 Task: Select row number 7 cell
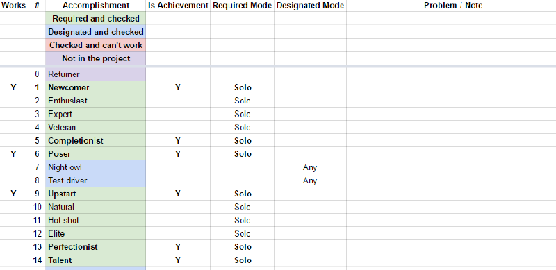(37, 167)
